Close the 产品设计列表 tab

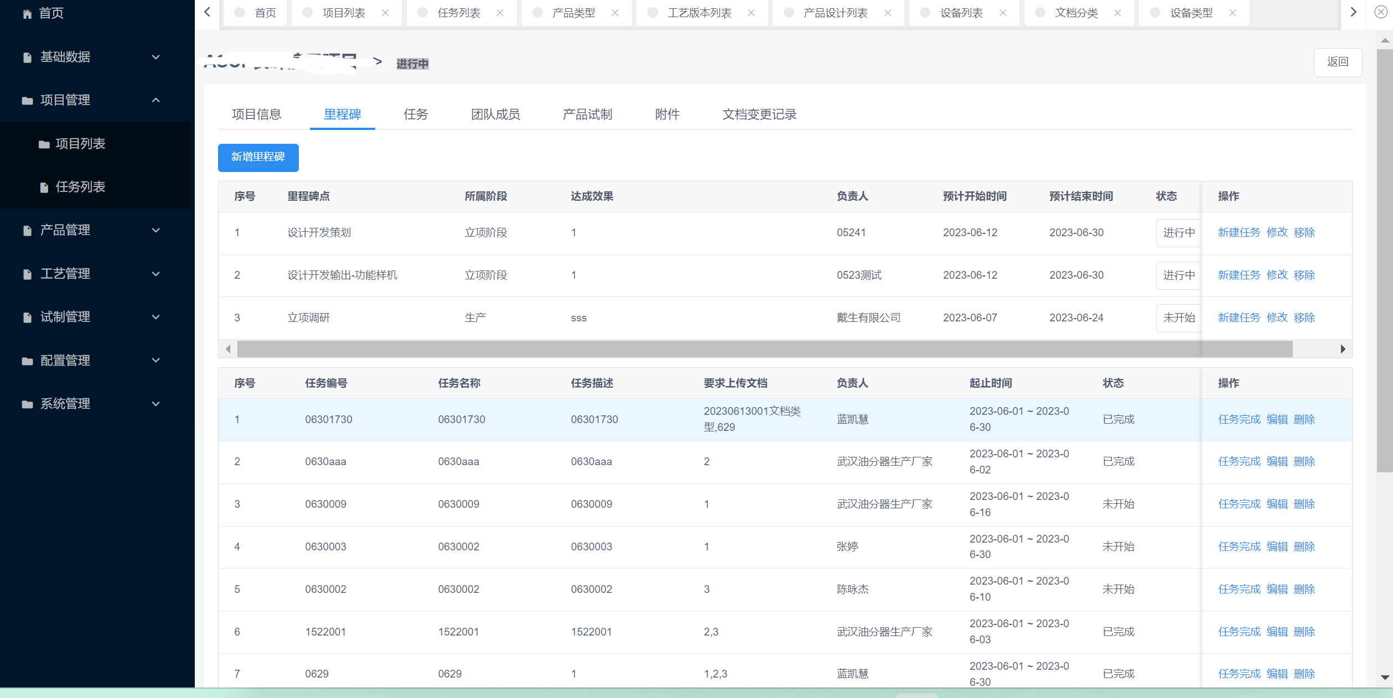888,13
